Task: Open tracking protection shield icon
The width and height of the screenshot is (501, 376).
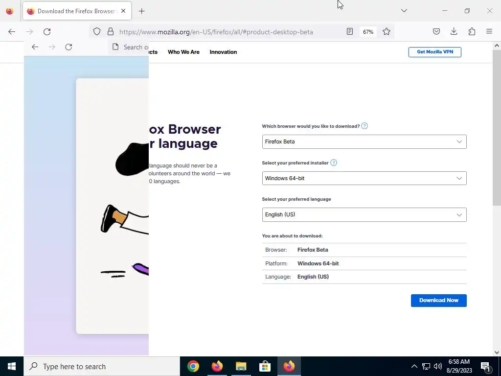Action: tap(97, 32)
